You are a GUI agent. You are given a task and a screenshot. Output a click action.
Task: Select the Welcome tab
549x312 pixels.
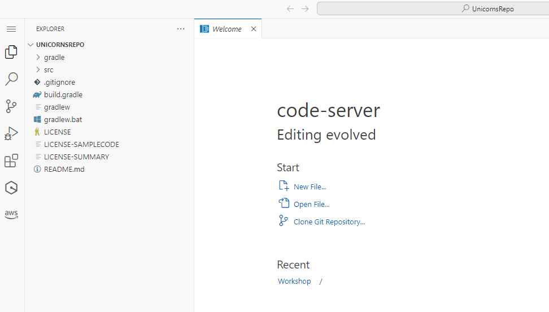228,29
